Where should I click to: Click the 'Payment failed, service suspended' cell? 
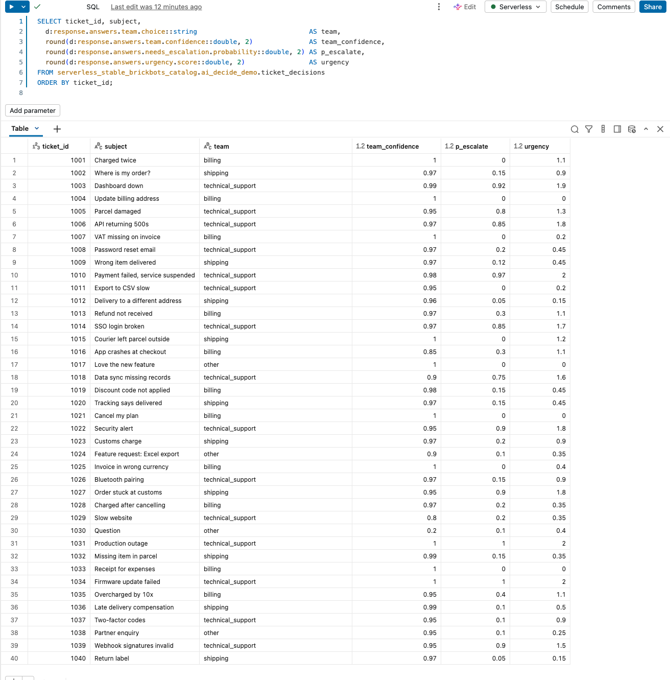click(x=145, y=275)
